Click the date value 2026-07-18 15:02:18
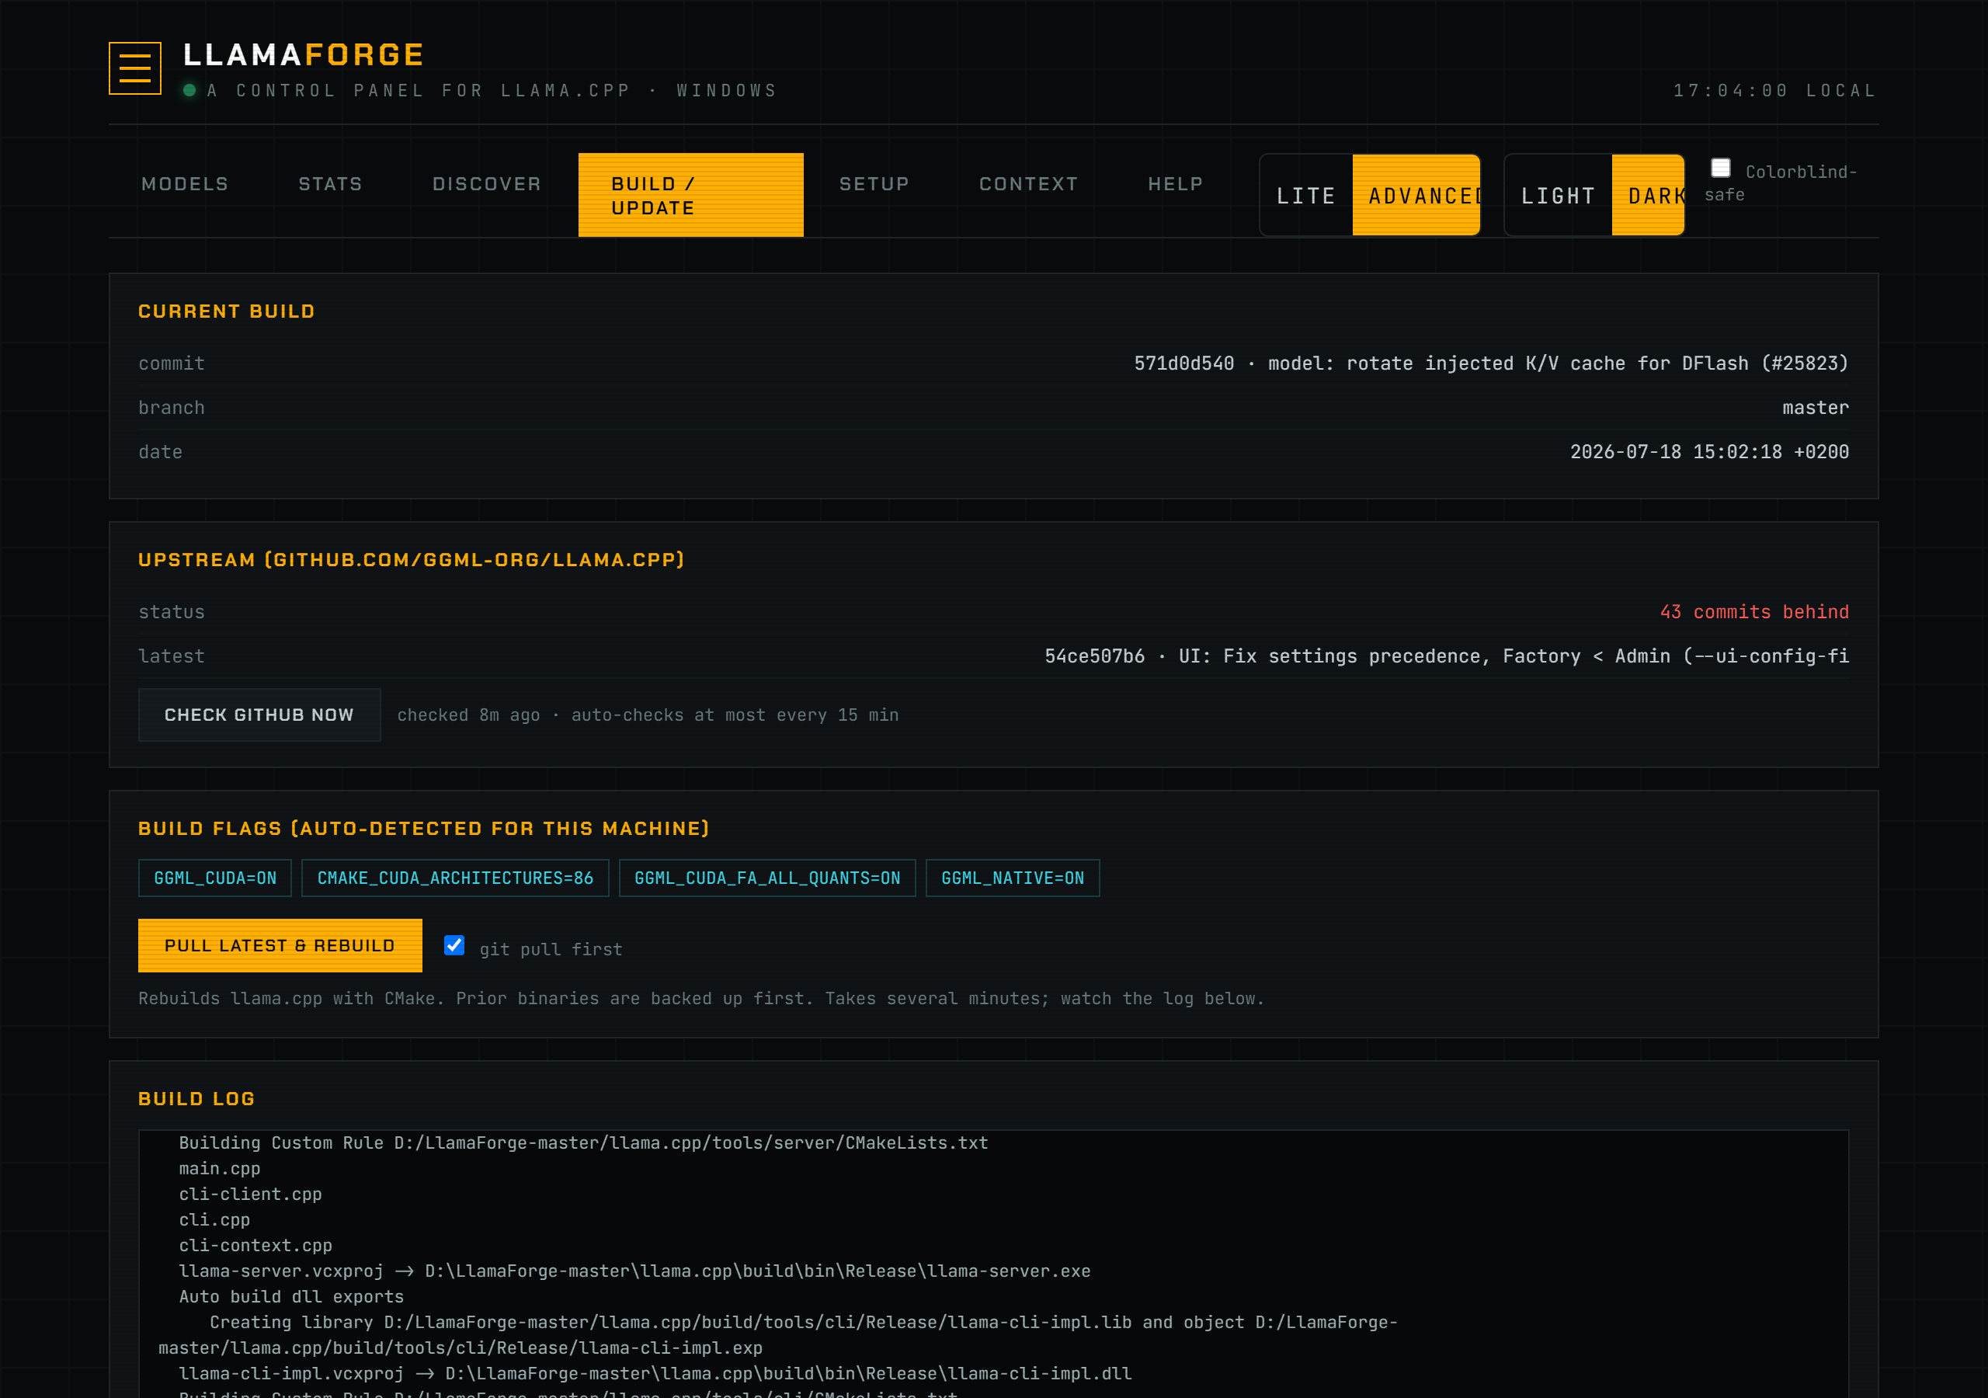Image resolution: width=1988 pixels, height=1398 pixels. (1710, 452)
